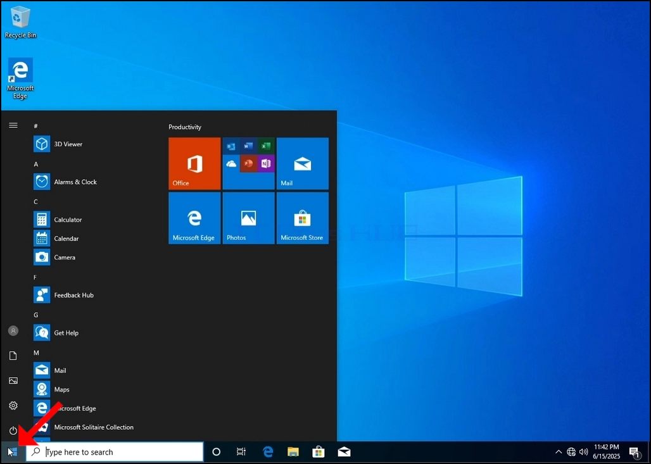Open Task View on the taskbar
The image size is (651, 464).
tap(241, 452)
